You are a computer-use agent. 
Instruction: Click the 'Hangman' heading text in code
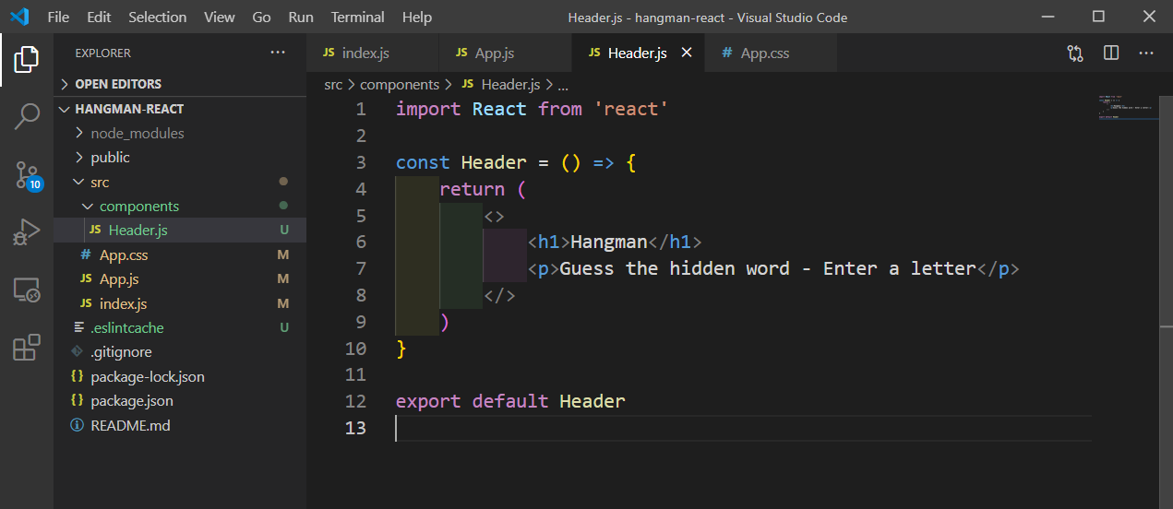[x=609, y=243]
